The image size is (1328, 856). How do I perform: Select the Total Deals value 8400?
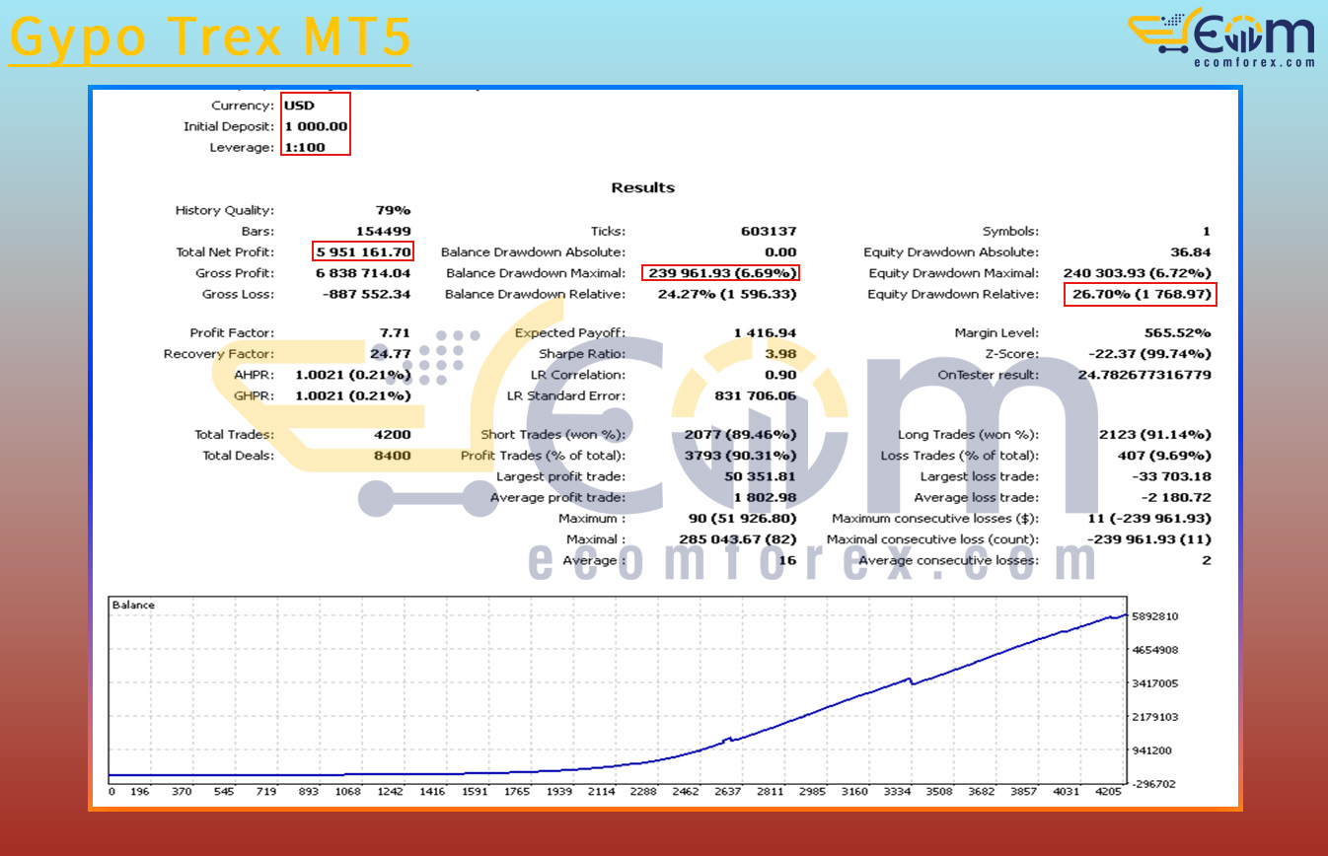point(394,456)
